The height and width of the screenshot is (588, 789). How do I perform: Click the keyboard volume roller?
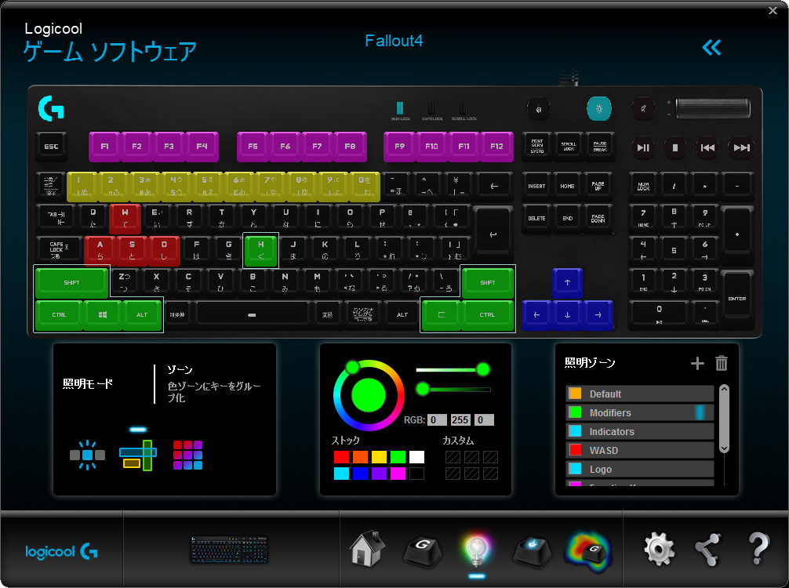click(712, 109)
